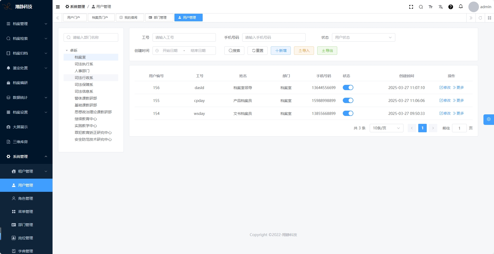The width and height of the screenshot is (494, 254).
Task: Open 角色管理 in the sidebar menu
Action: pyautogui.click(x=26, y=198)
